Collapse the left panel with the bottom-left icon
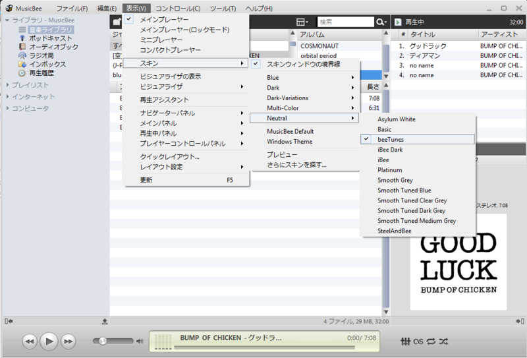The image size is (527, 358). pyautogui.click(x=9, y=321)
